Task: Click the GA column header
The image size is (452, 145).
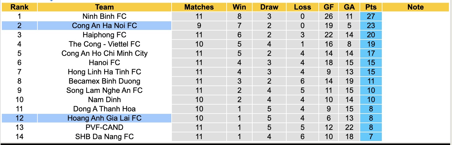Action: coord(349,7)
